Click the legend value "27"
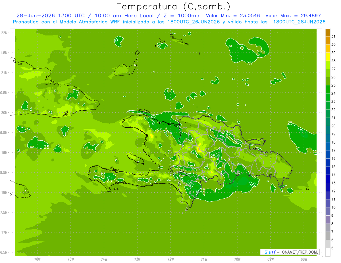 333,69
